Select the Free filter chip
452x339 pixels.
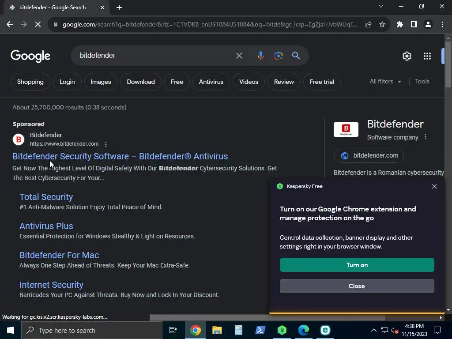(177, 82)
